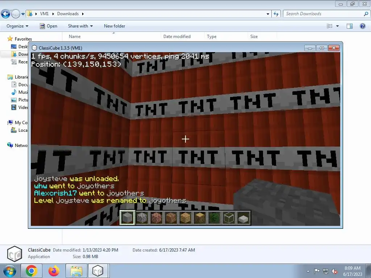
Task: Open the Organize dropdown menu
Action: click(17, 26)
